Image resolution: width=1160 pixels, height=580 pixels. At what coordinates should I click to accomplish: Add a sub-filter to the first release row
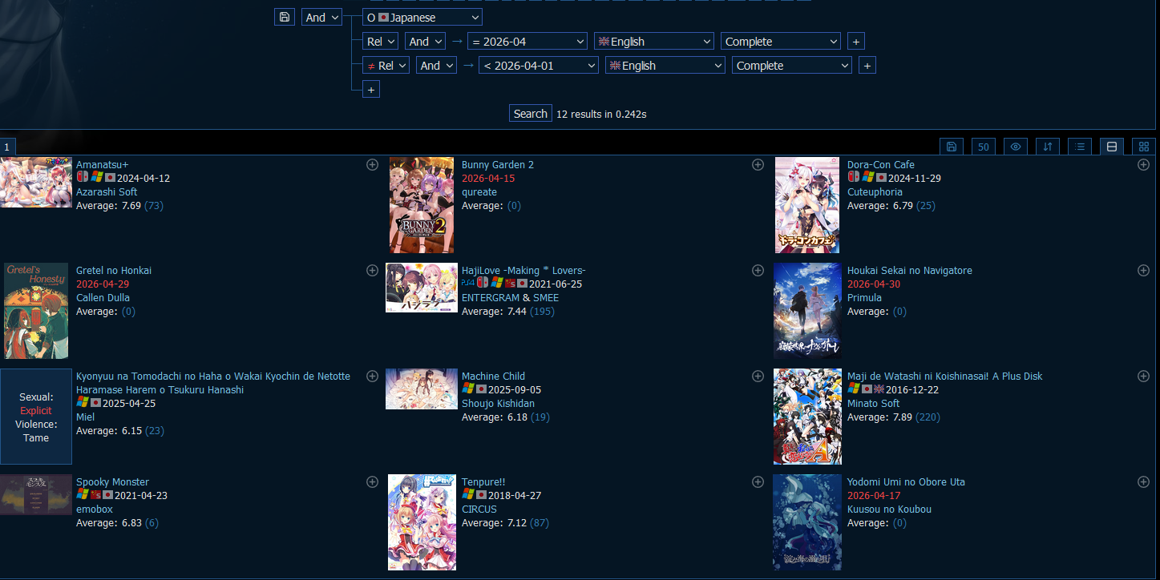click(856, 41)
